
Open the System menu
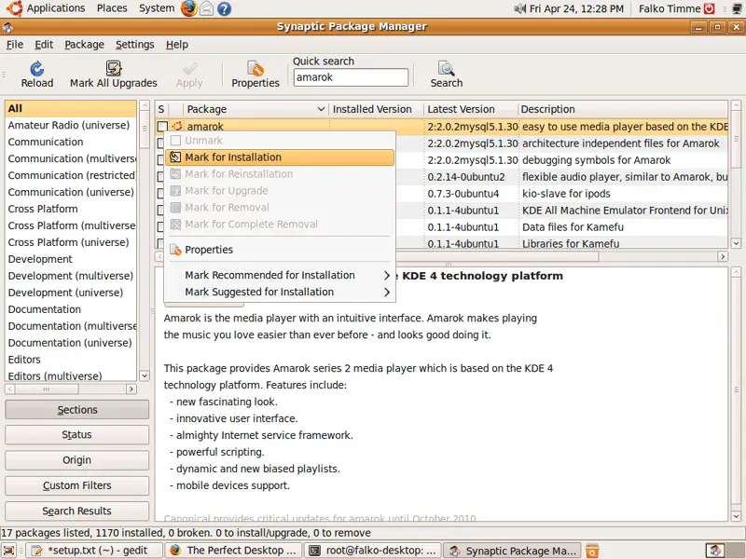pos(157,8)
